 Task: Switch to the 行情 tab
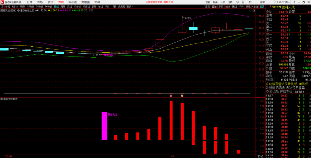(30, 2)
